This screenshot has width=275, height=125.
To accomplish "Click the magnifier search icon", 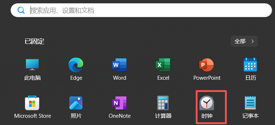I will (x=21, y=10).
